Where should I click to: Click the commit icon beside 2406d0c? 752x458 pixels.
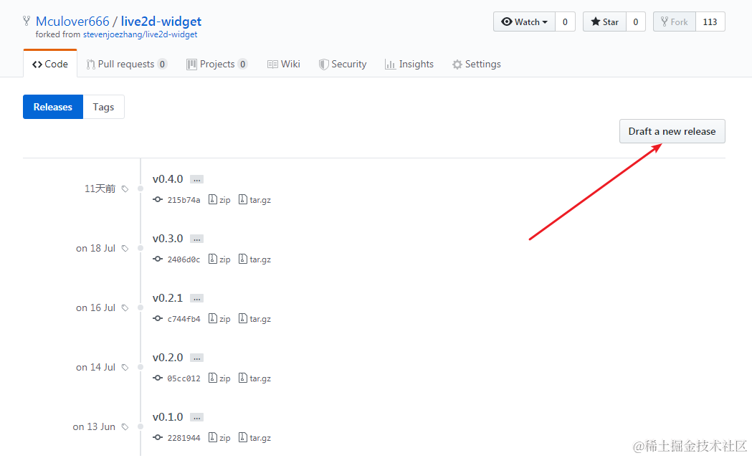point(158,259)
